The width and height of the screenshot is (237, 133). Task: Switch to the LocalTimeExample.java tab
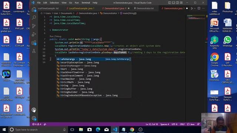pos(80,8)
